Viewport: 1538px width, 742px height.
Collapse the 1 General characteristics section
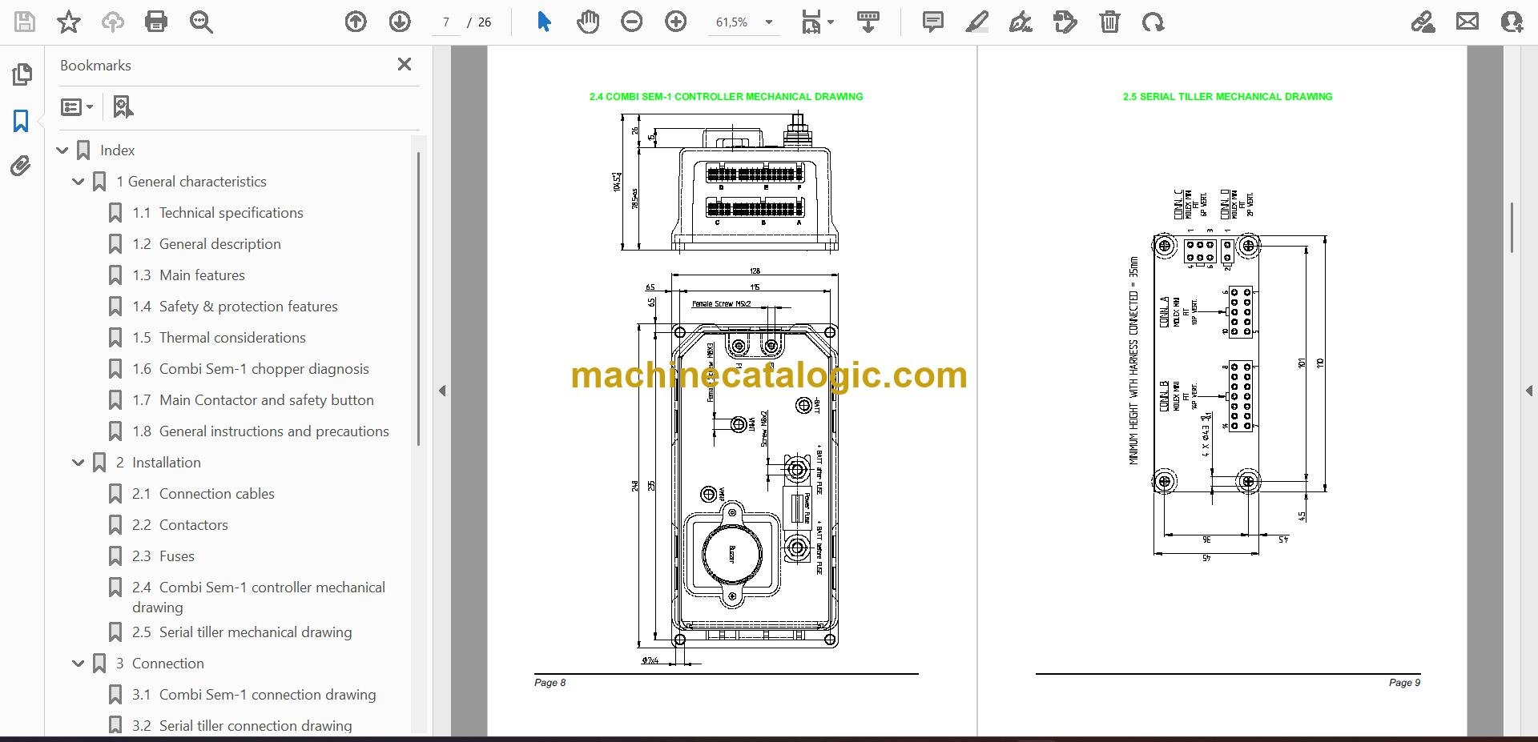[x=79, y=182]
